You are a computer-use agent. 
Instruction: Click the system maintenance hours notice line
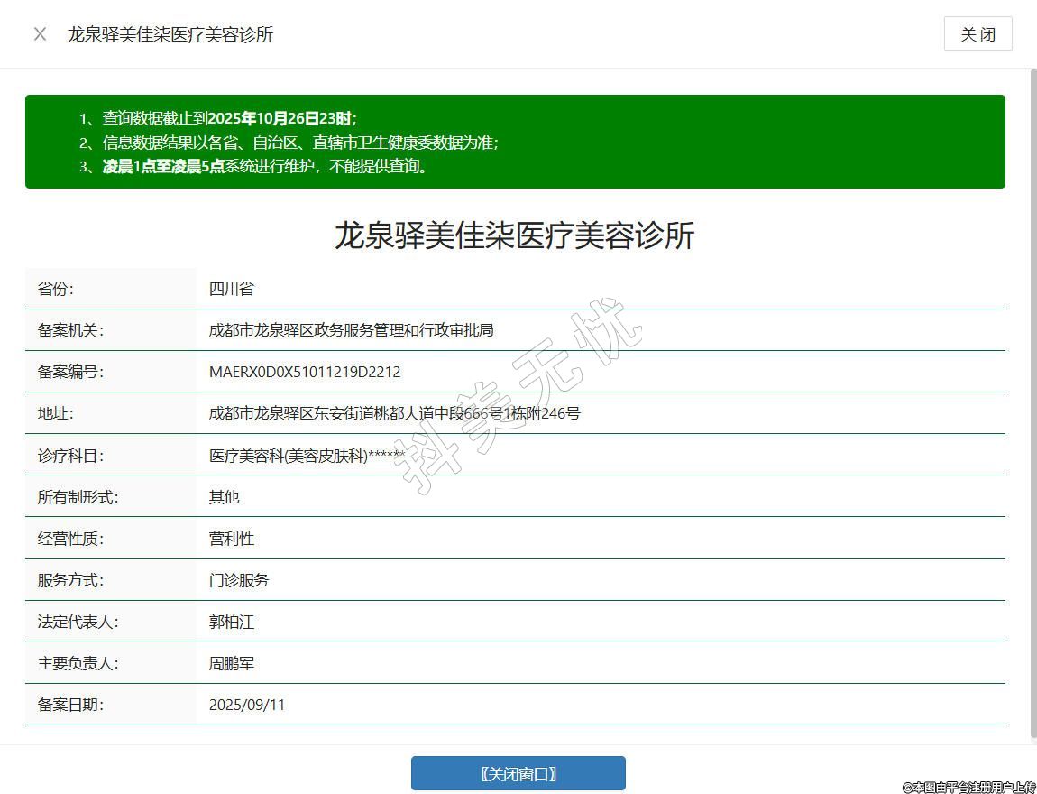coord(266,166)
